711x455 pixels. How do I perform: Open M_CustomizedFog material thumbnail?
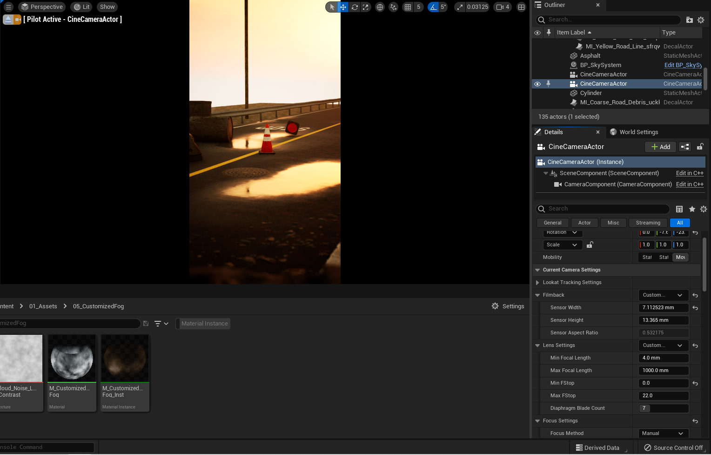(72, 359)
